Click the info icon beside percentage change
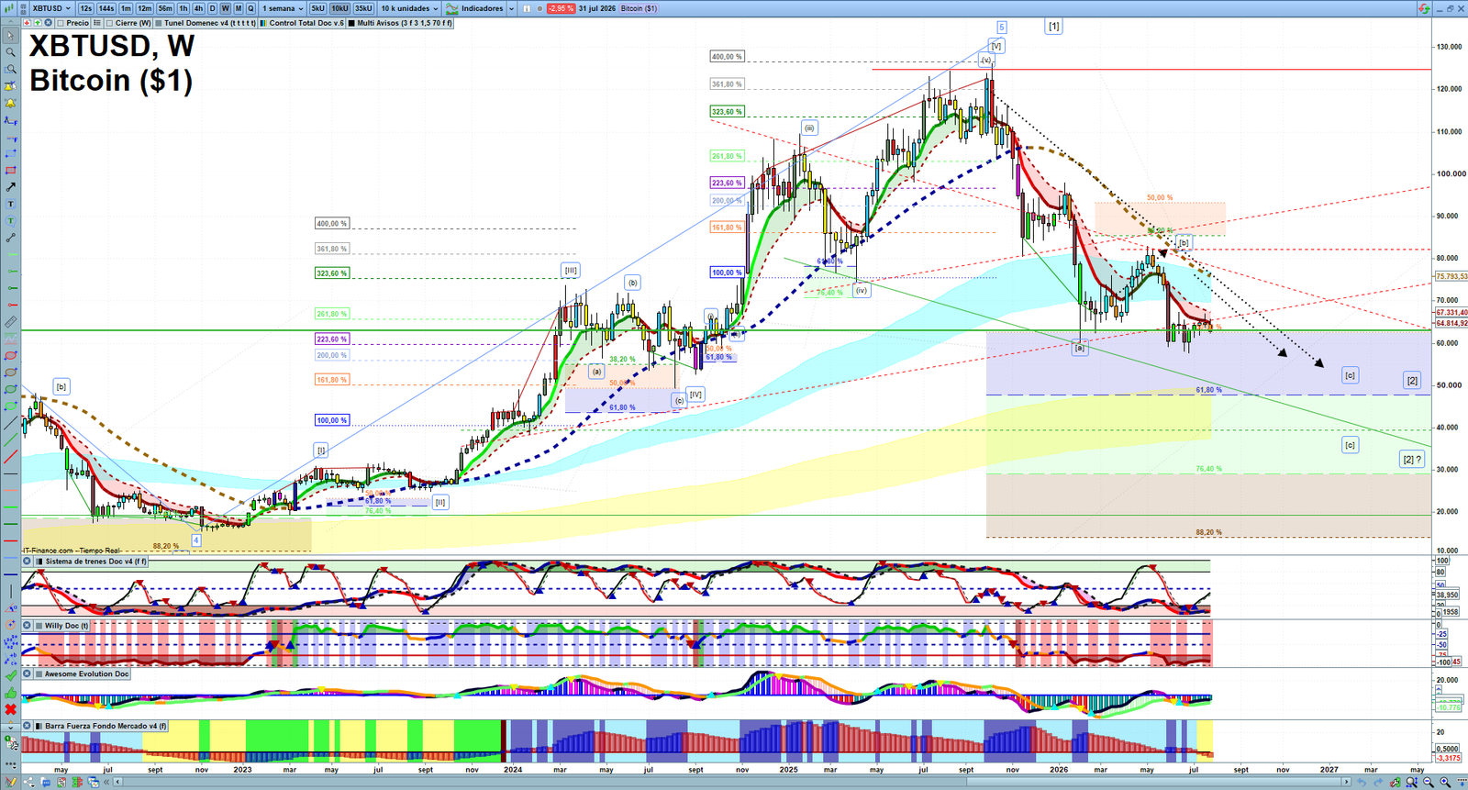Viewport: 1468px width, 790px height. [x=527, y=8]
